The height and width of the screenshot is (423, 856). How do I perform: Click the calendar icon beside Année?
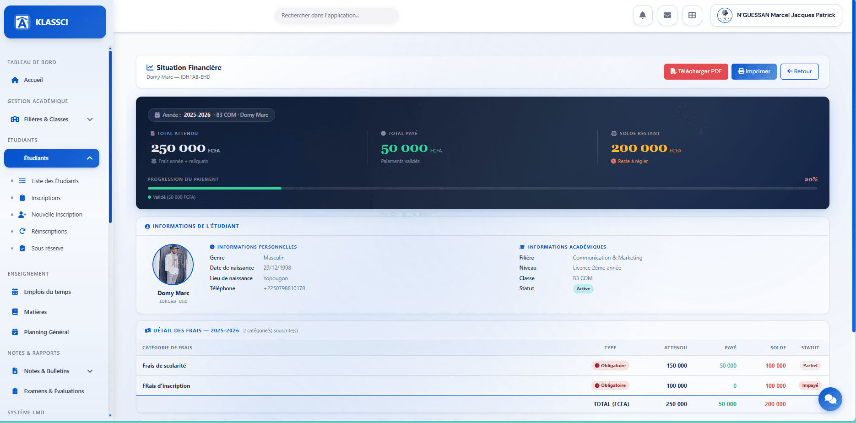157,115
